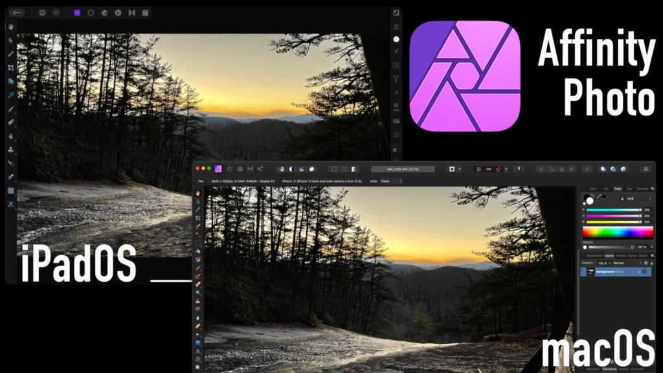Select the Crop tool in macOS tools panel
Image resolution: width=663 pixels, height=373 pixels.
point(198,218)
